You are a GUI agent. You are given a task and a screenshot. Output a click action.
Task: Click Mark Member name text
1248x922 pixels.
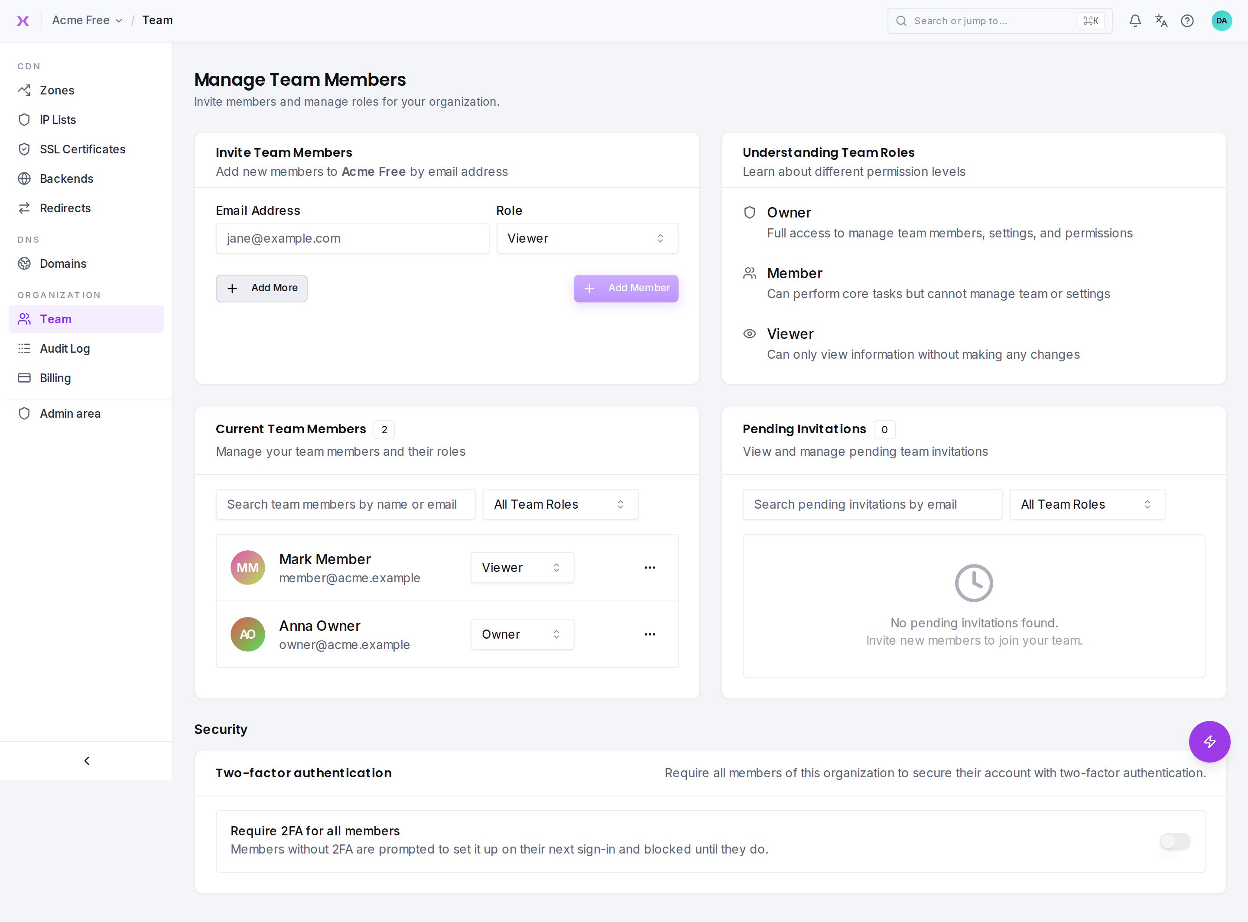coord(325,559)
